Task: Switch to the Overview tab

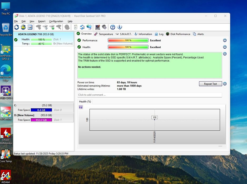Action: (x=84, y=34)
